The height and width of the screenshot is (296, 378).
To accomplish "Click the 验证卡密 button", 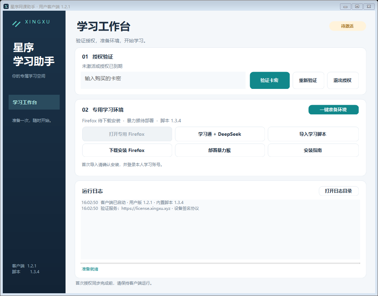I will pyautogui.click(x=269, y=80).
